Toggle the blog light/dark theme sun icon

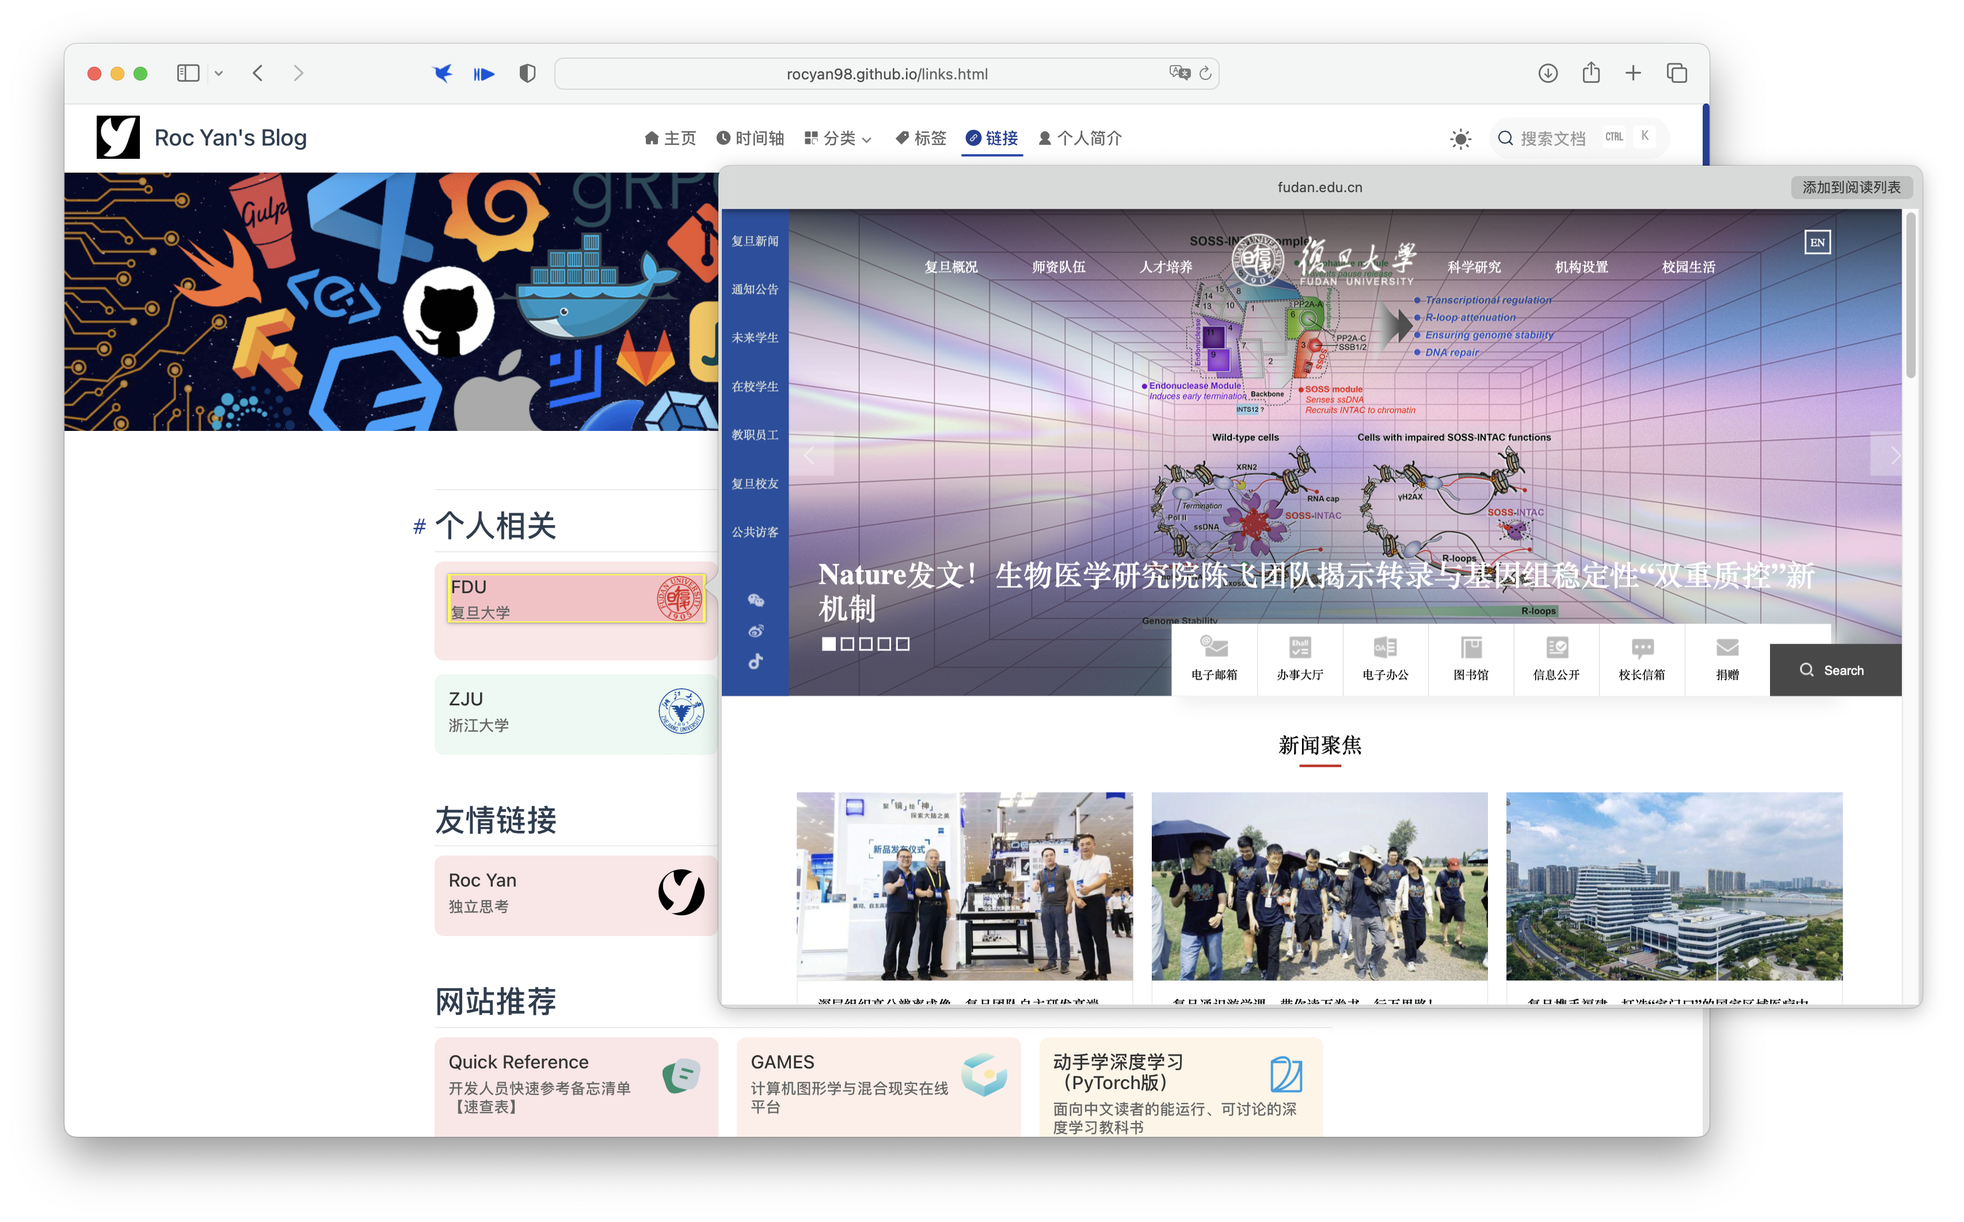click(x=1460, y=139)
